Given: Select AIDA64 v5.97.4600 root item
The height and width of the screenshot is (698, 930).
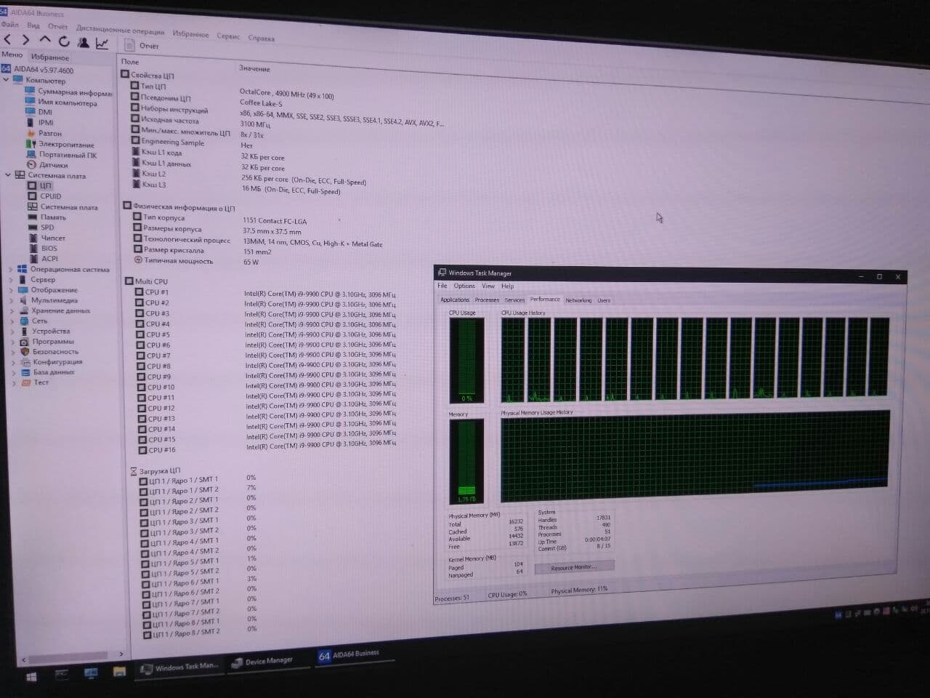Looking at the screenshot, I should pos(43,70).
